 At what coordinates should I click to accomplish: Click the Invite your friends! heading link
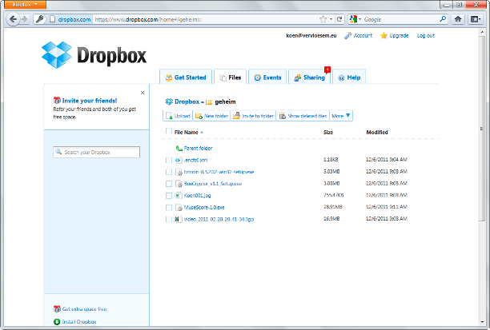pyautogui.click(x=90, y=101)
